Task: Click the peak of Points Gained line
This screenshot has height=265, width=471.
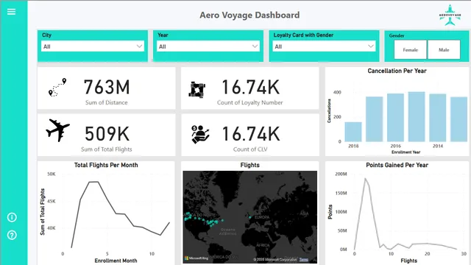Action: point(365,178)
